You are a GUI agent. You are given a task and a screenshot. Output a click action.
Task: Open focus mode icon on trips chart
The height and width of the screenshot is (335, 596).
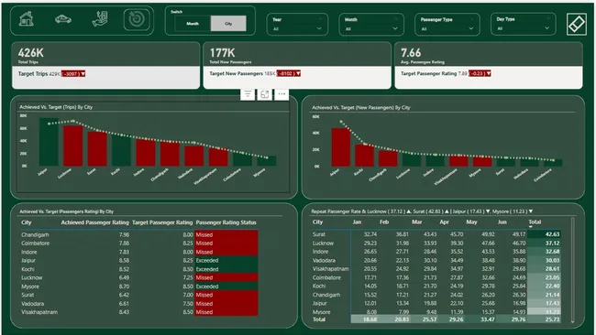click(265, 94)
